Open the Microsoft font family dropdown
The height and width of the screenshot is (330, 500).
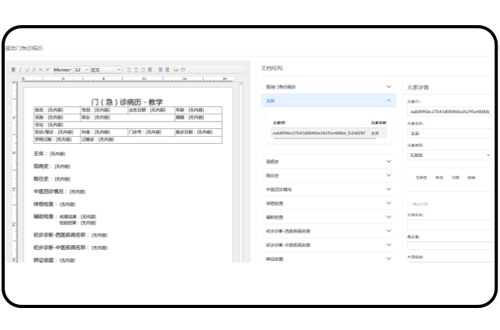coord(63,69)
